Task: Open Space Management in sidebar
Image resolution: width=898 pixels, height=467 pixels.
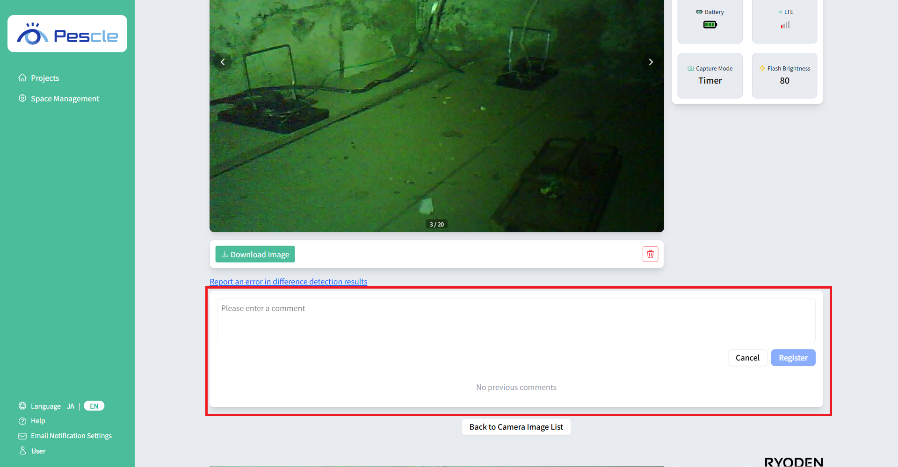Action: 65,99
